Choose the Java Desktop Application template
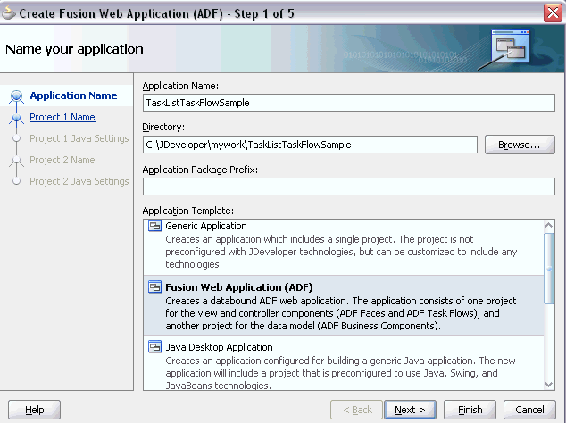The height and width of the screenshot is (423, 566). 344,362
